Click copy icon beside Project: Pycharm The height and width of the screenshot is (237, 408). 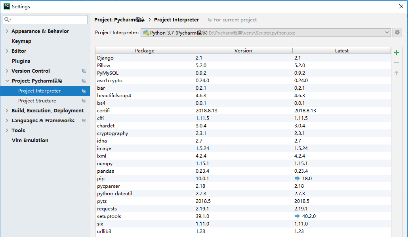pyautogui.click(x=84, y=81)
